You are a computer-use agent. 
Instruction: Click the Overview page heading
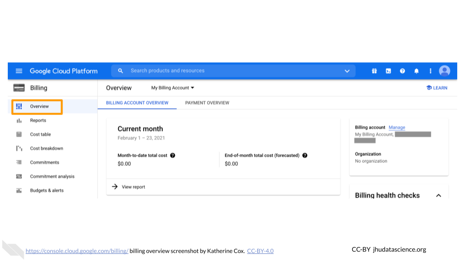coord(119,88)
